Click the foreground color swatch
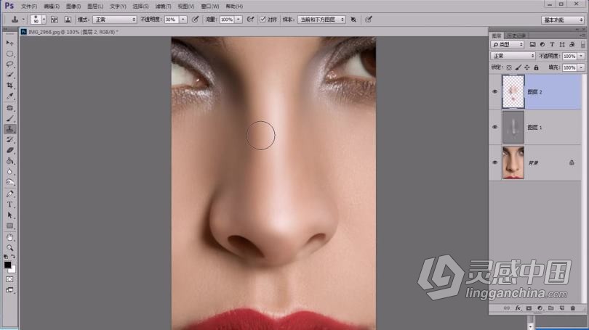The image size is (589, 330). (7, 265)
